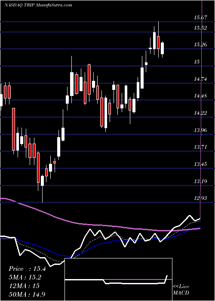Click the 12MA : 15 readout

[x=24, y=286]
